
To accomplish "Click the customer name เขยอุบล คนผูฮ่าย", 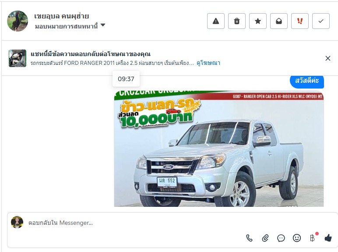I will click(x=62, y=16).
